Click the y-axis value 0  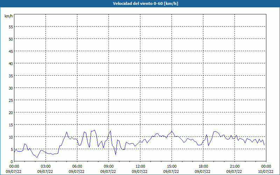[12, 162]
